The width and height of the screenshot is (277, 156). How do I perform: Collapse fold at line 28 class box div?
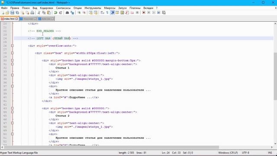[x=13, y=53]
